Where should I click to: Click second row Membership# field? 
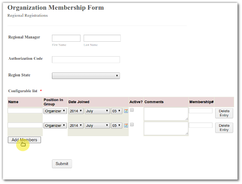click(x=201, y=125)
